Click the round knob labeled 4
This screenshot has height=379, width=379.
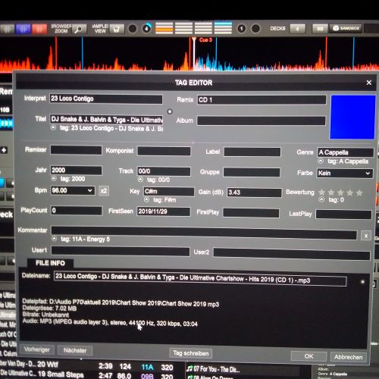146,29
